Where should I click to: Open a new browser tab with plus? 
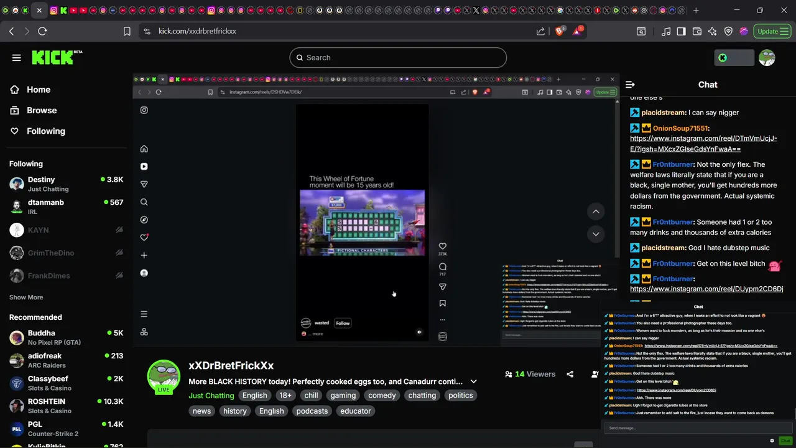click(x=696, y=11)
